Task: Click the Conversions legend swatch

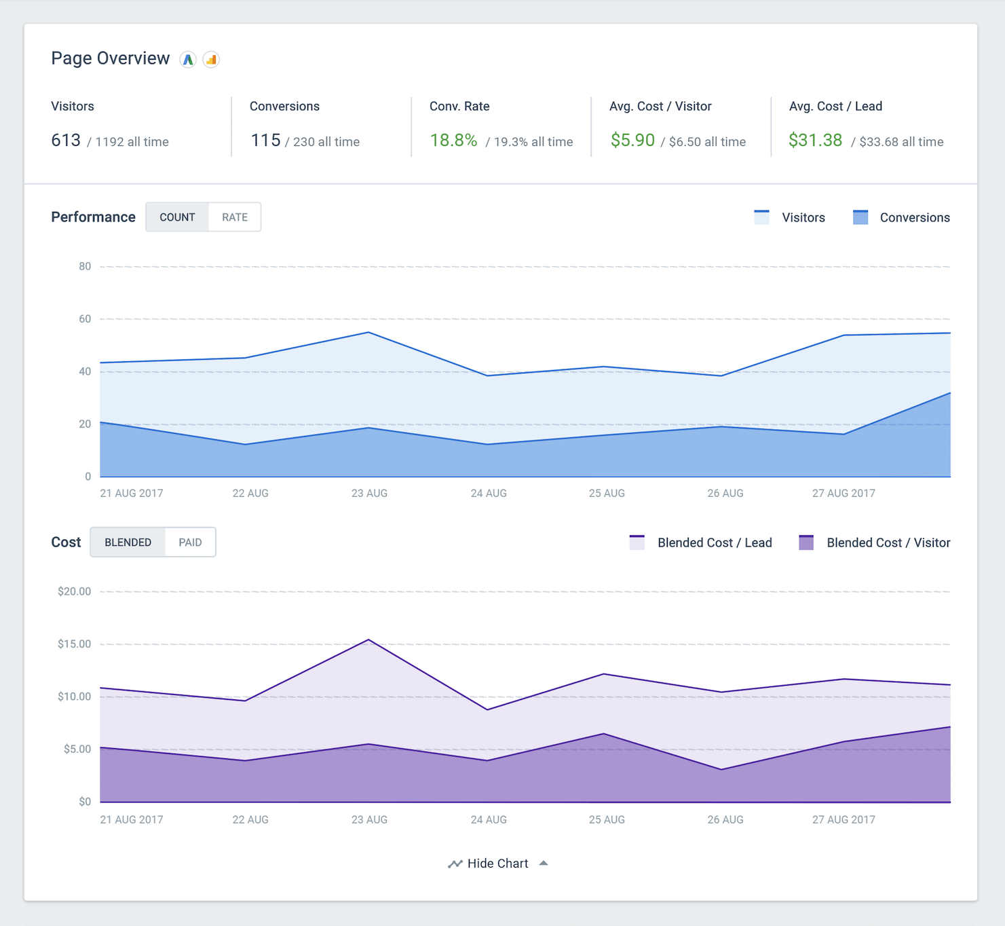Action: click(x=861, y=217)
